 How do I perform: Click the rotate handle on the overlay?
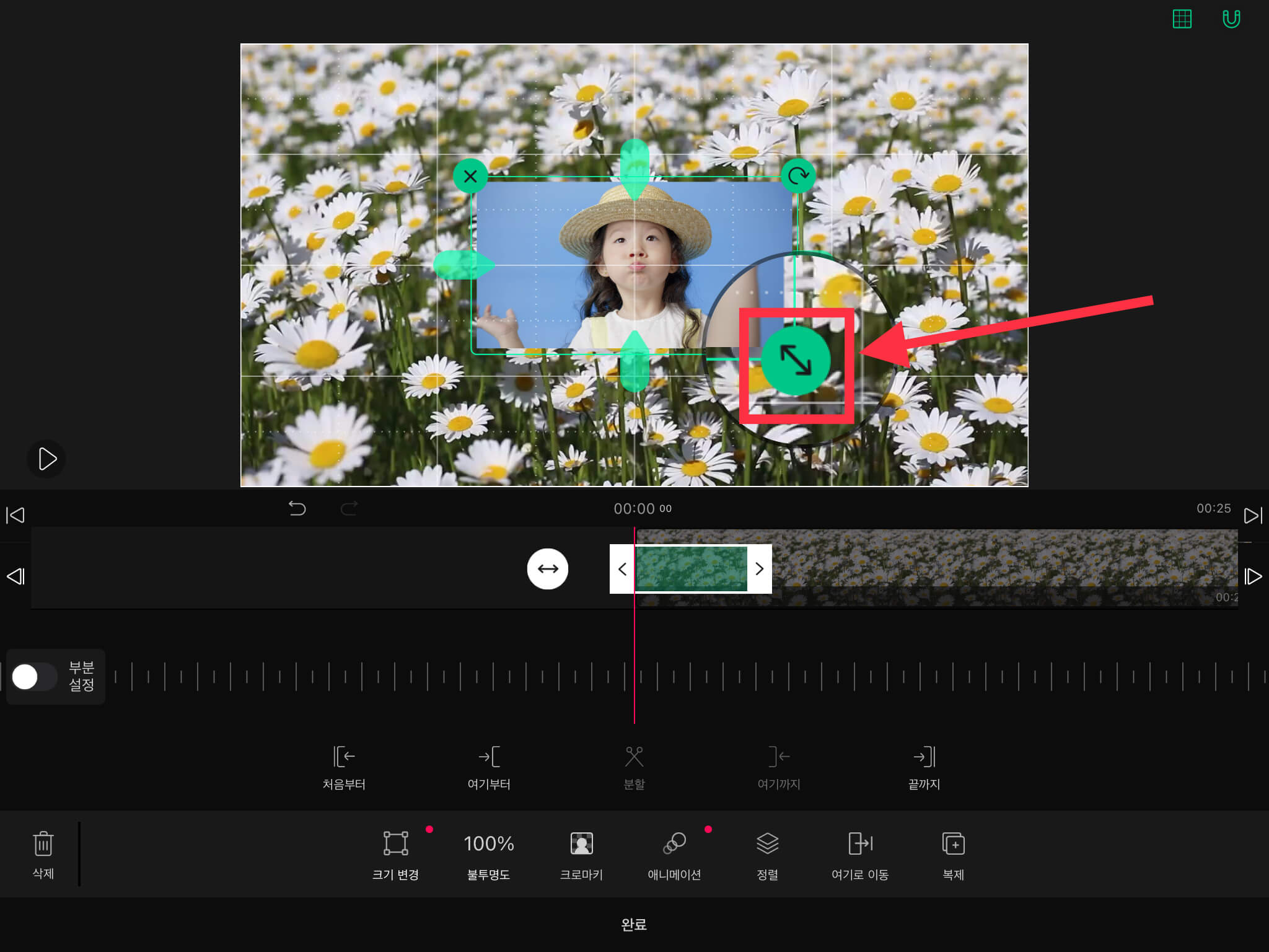(x=797, y=177)
